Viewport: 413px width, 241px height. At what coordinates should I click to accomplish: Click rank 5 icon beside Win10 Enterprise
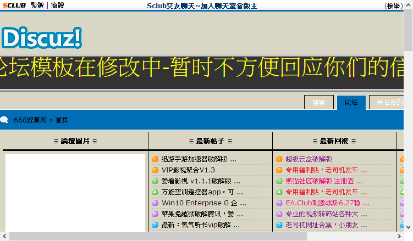click(155, 203)
